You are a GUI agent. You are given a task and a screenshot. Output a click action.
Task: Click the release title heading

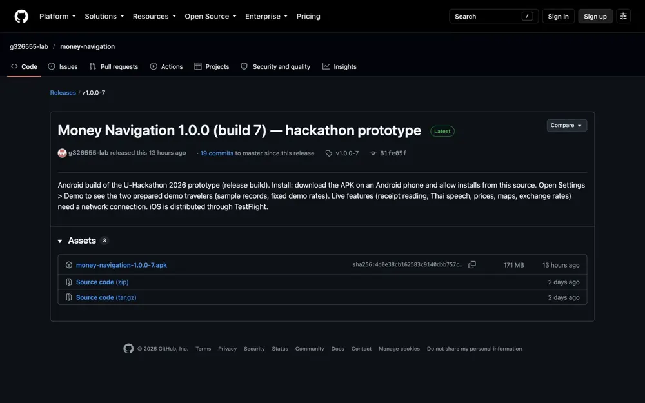click(x=239, y=130)
